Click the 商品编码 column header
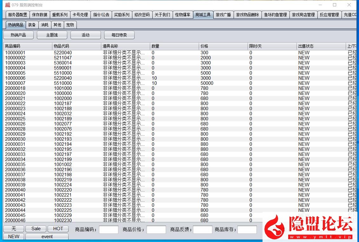This screenshot has height=242, width=359. tap(28, 46)
